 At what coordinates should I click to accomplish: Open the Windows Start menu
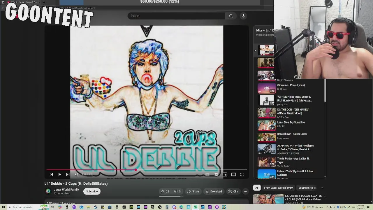pos(3,207)
